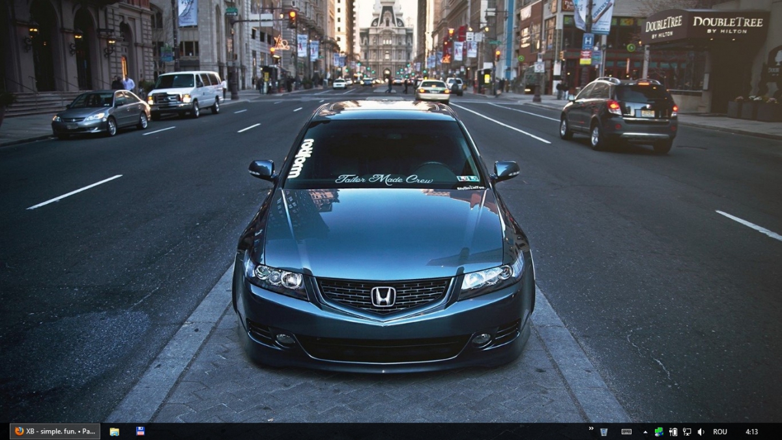Expand the taskbar toolbar overflow chevron
This screenshot has height=440, width=782.
[x=591, y=430]
